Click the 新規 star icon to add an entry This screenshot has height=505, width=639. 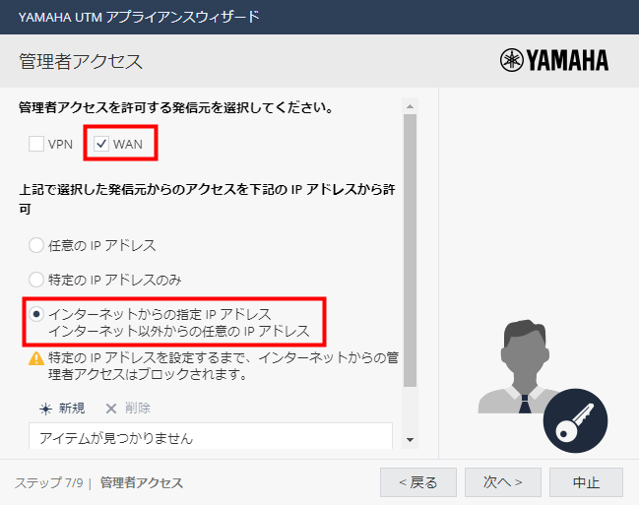pos(45,408)
